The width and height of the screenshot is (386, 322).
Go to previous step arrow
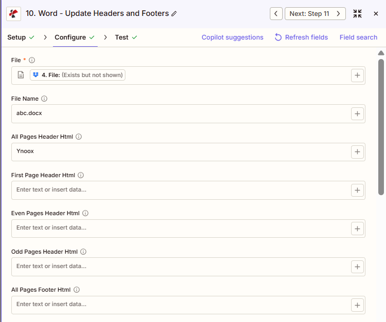(x=276, y=13)
